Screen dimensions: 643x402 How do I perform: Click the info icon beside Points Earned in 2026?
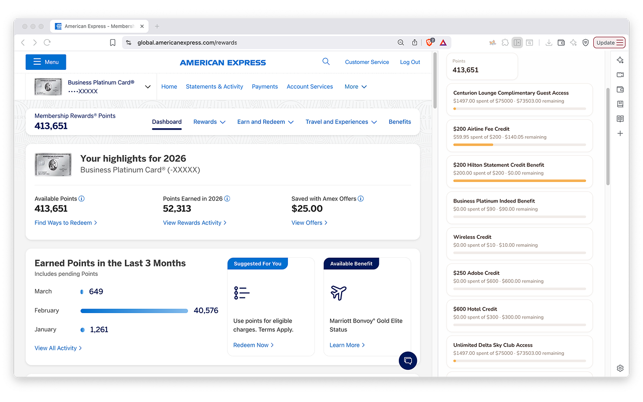227,198
